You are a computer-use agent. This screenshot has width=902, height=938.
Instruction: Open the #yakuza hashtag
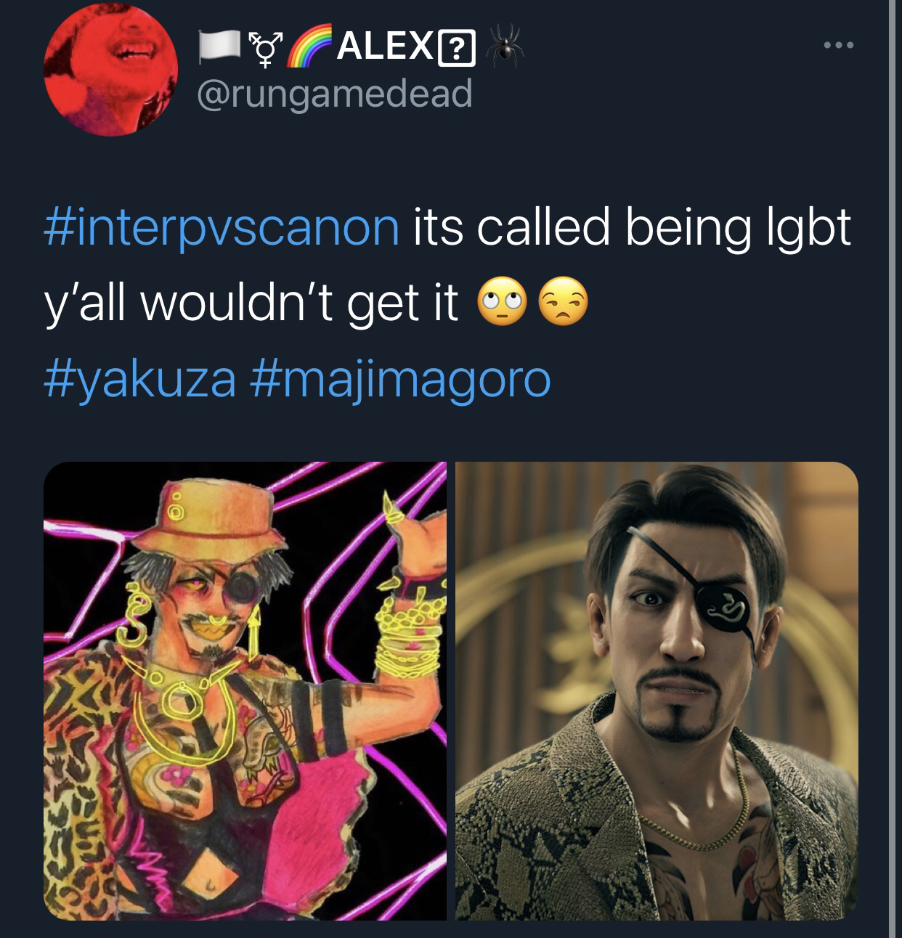coord(141,380)
